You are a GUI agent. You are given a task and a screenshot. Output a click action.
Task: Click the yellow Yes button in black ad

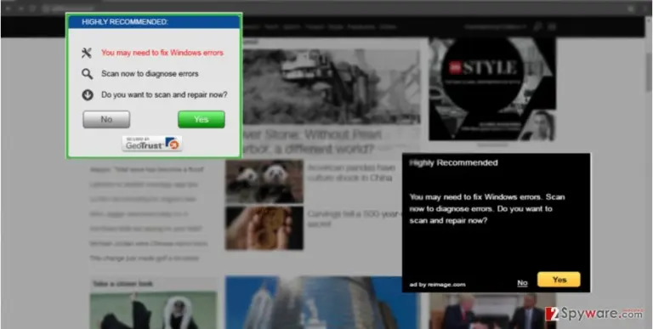pos(559,280)
